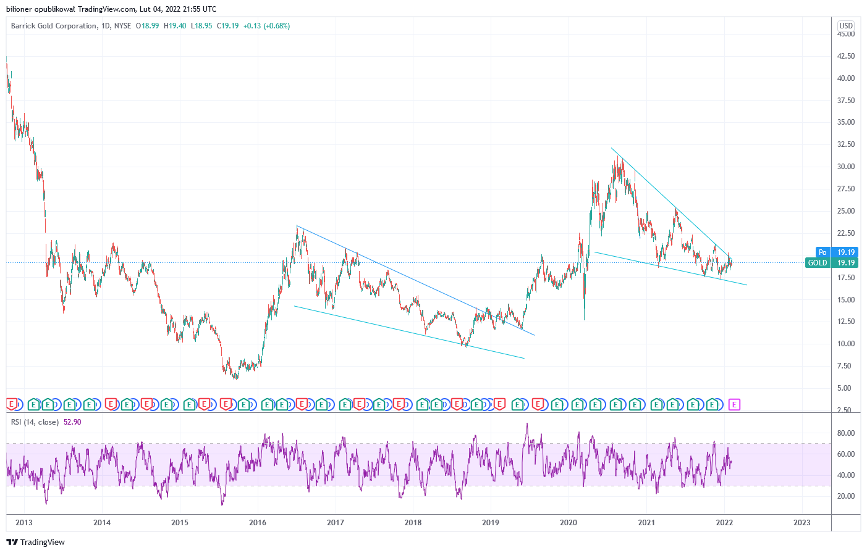
Task: Click the open value O18.99
Action: point(147,26)
